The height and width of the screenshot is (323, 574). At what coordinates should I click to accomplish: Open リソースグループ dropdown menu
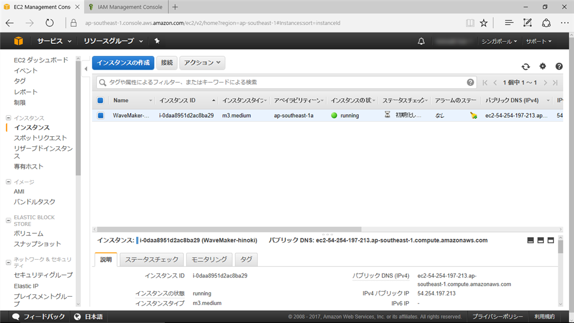tap(113, 41)
